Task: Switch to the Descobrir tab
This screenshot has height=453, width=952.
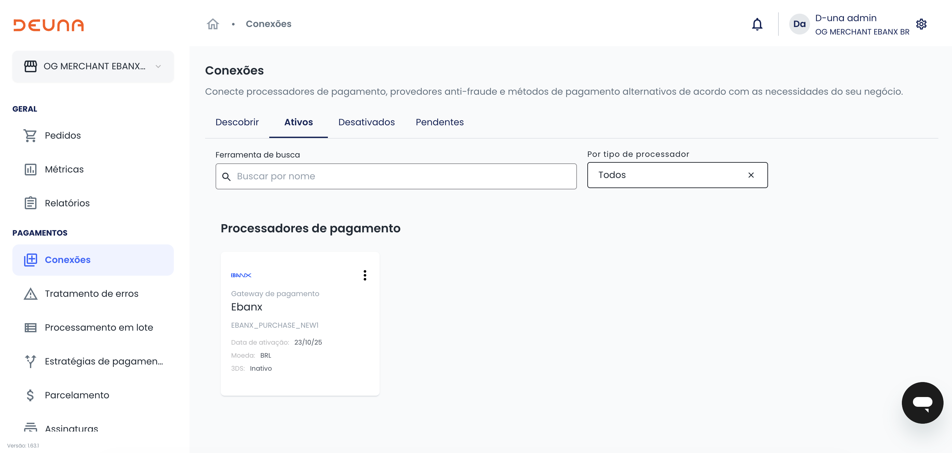Action: coord(237,122)
